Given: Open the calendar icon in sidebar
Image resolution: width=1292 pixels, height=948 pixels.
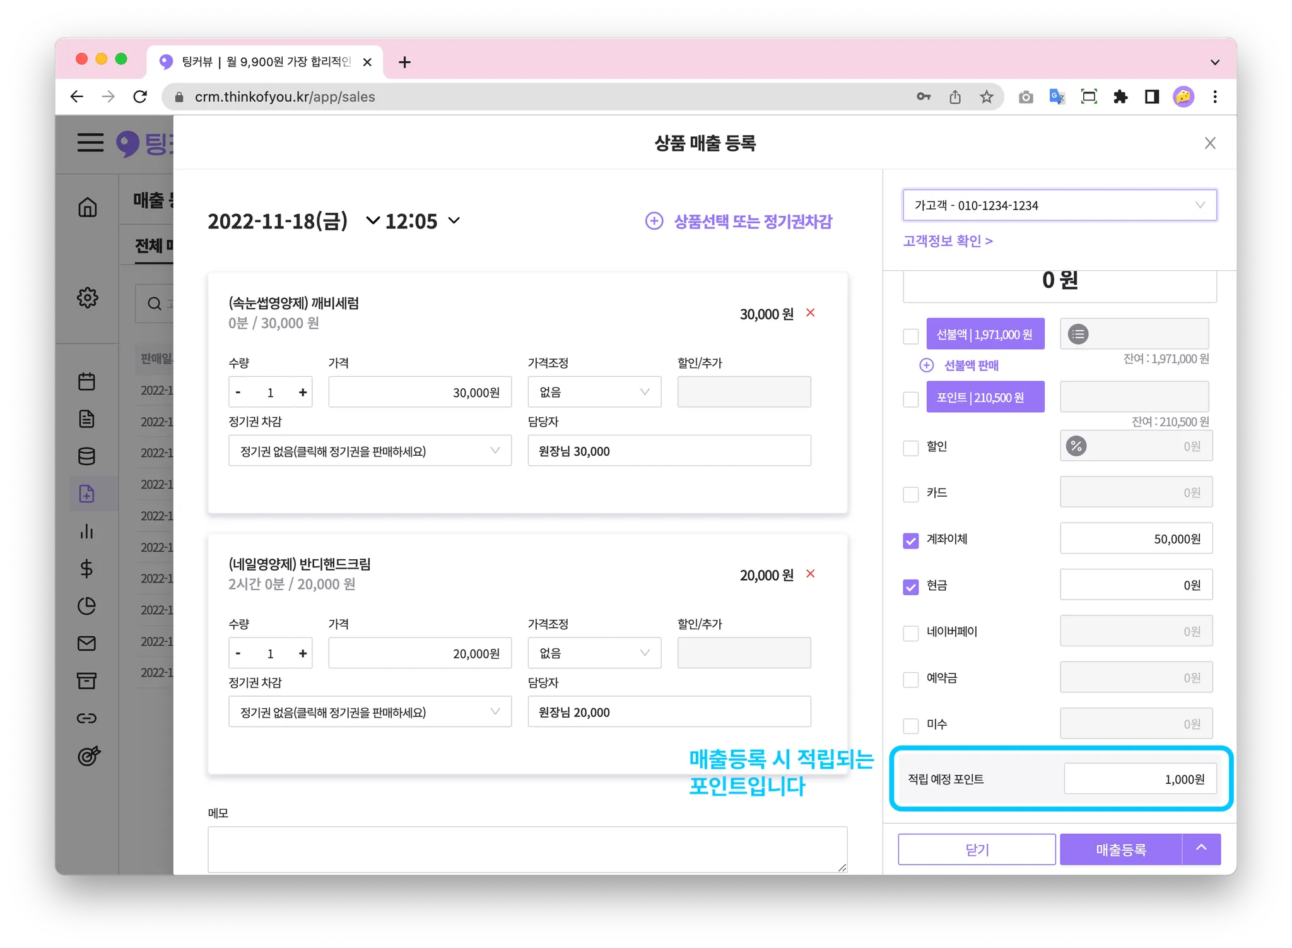Looking at the screenshot, I should (87, 381).
